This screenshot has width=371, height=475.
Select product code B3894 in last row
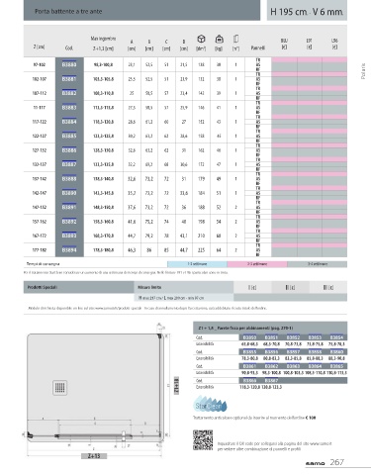(69, 250)
